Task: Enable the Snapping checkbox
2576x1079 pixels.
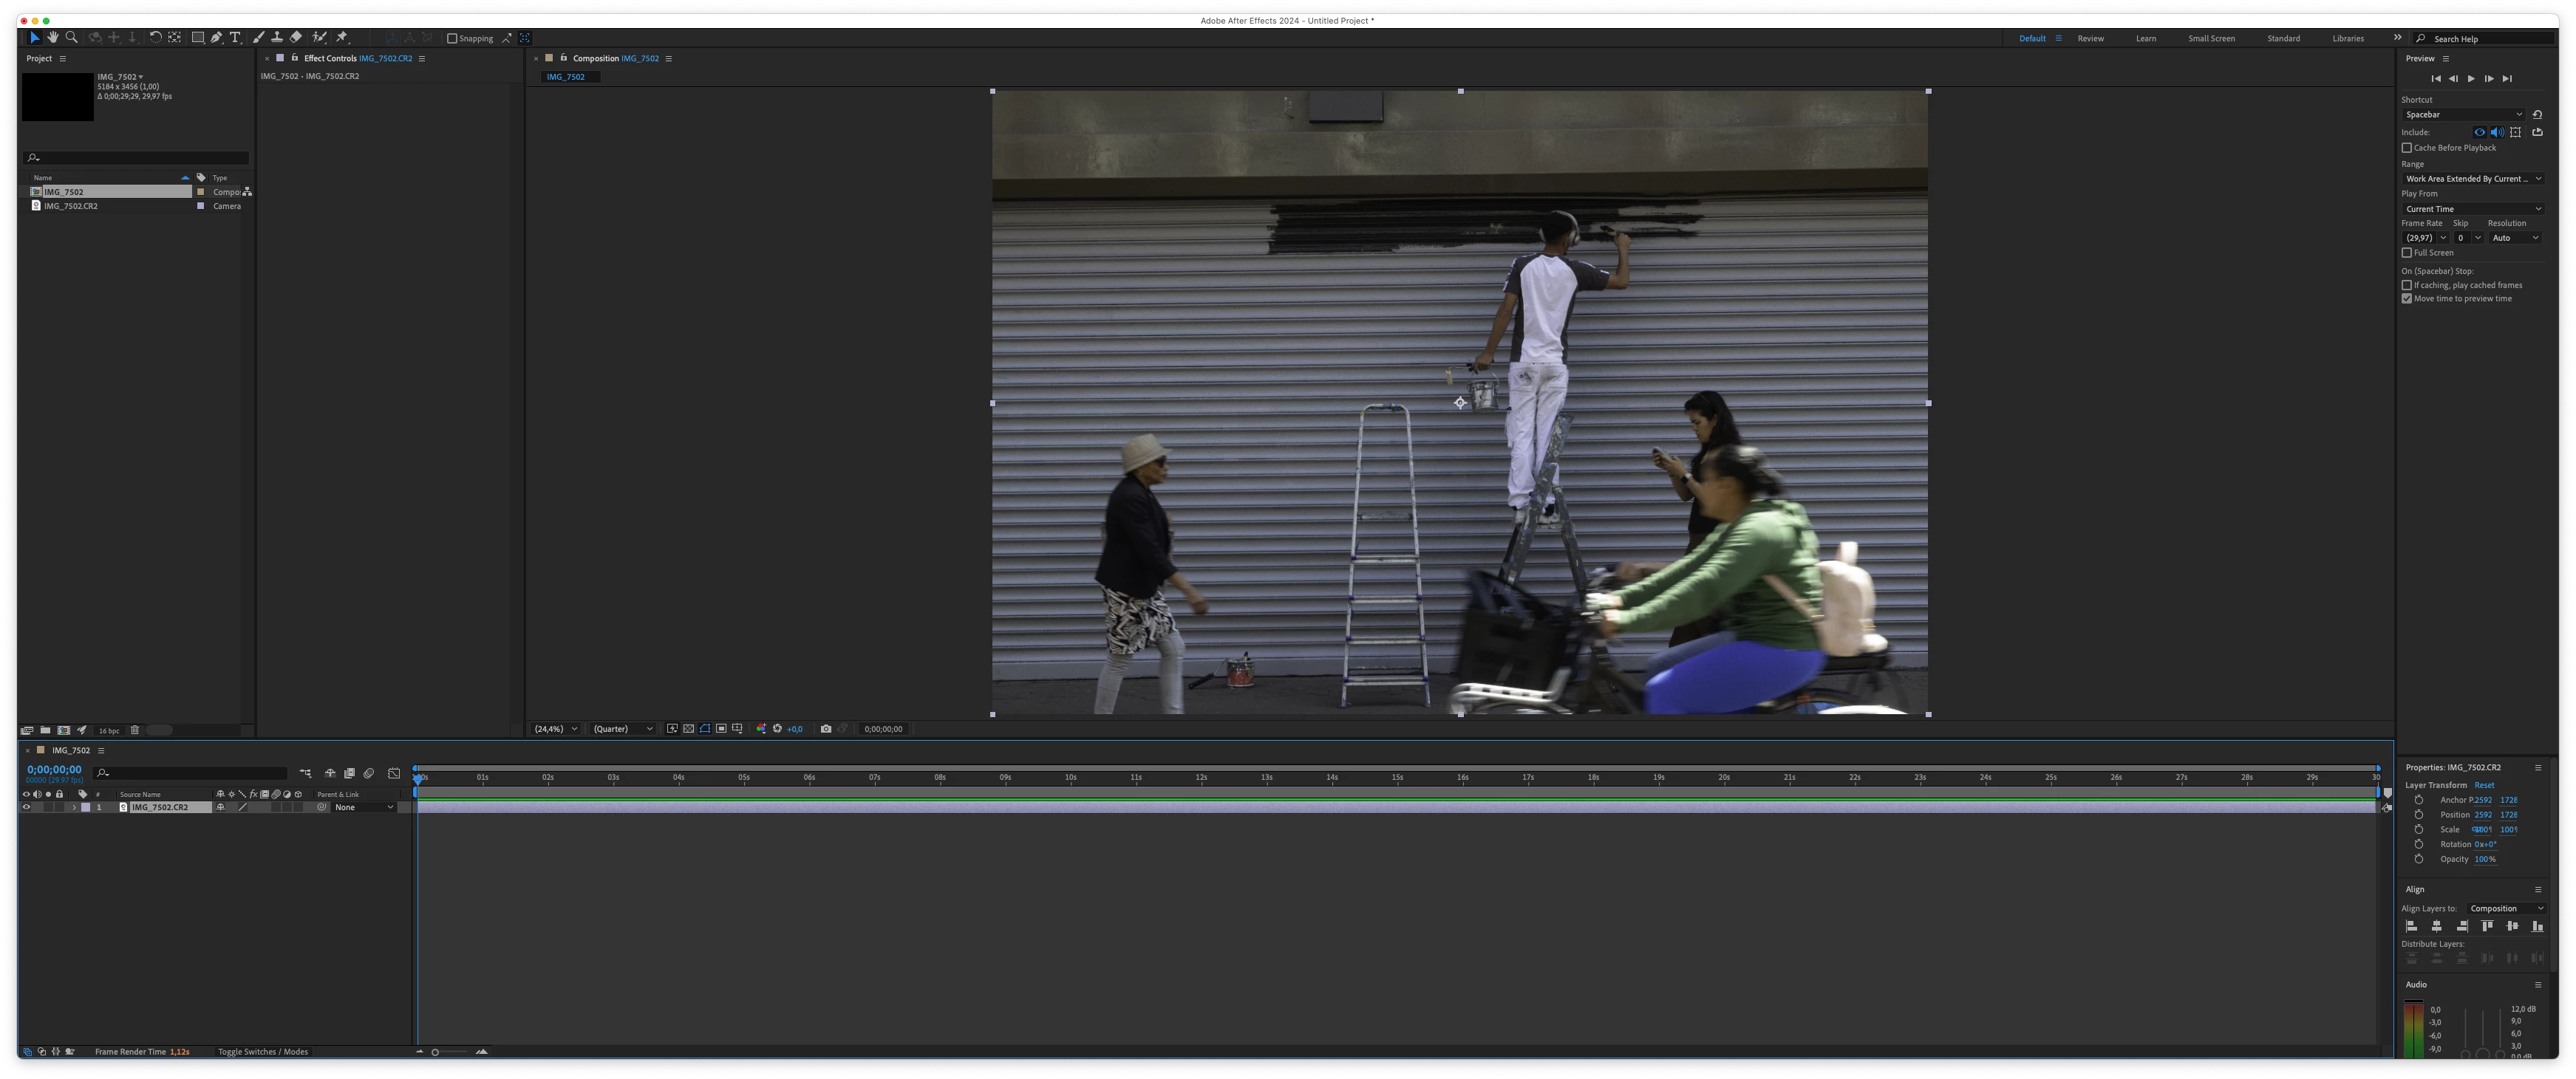Action: coord(452,39)
